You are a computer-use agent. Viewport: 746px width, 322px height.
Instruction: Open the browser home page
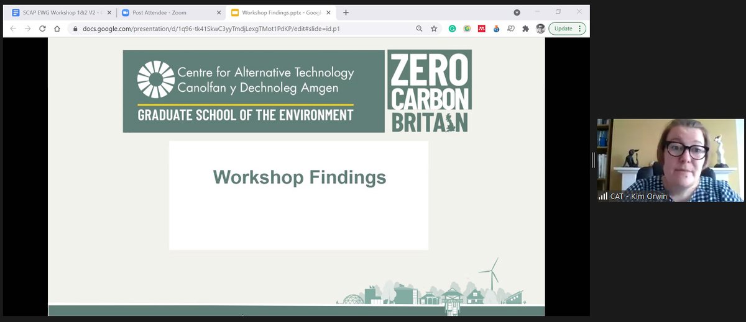[57, 29]
